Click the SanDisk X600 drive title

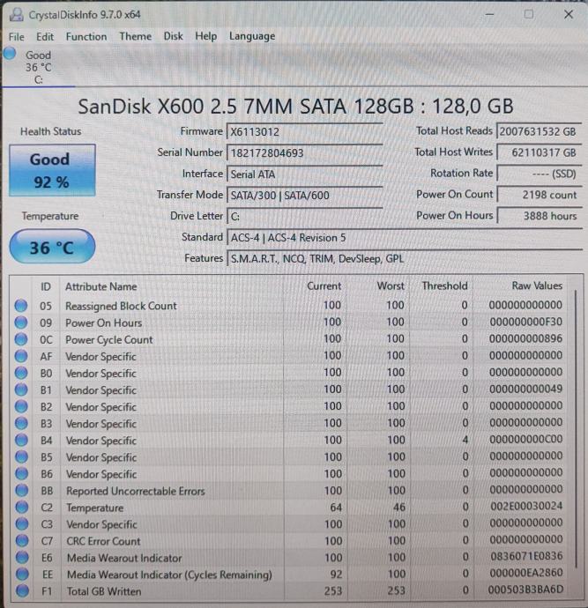coord(295,107)
